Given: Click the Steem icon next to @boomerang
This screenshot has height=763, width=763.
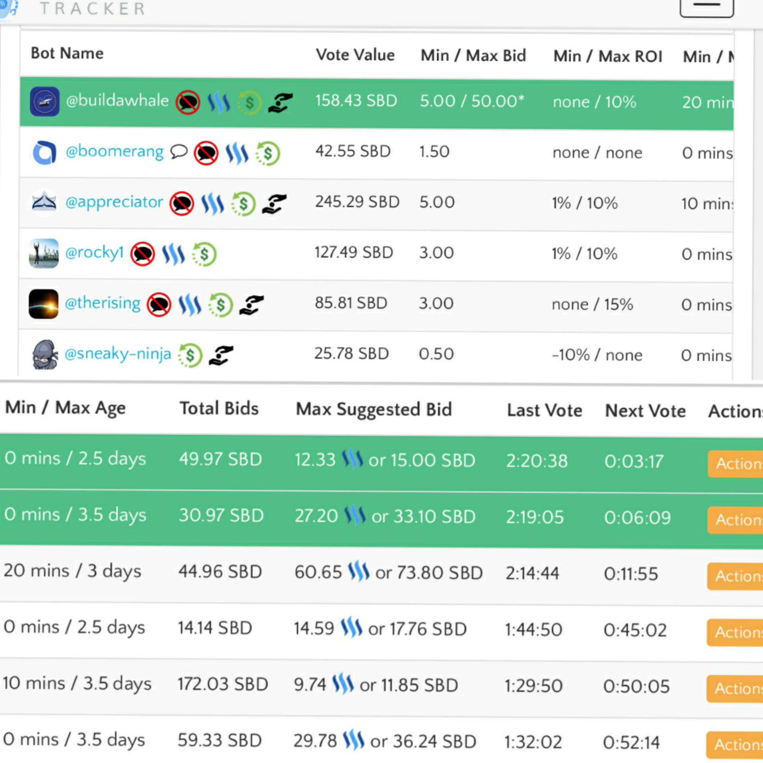Looking at the screenshot, I should pyautogui.click(x=237, y=153).
